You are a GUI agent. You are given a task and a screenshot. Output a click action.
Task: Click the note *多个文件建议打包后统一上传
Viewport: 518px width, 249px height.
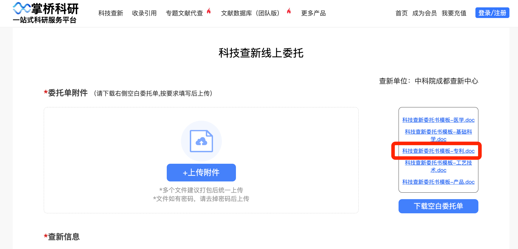[x=201, y=190]
